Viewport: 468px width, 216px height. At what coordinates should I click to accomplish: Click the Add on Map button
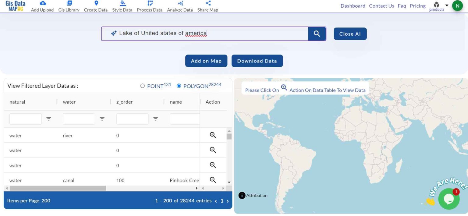point(206,61)
